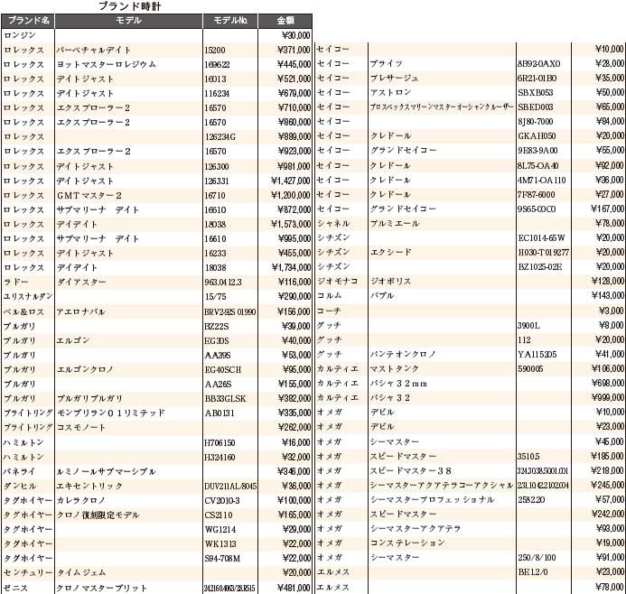Click the アエロナバル model cell
The width and height of the screenshot is (626, 594).
click(x=80, y=311)
